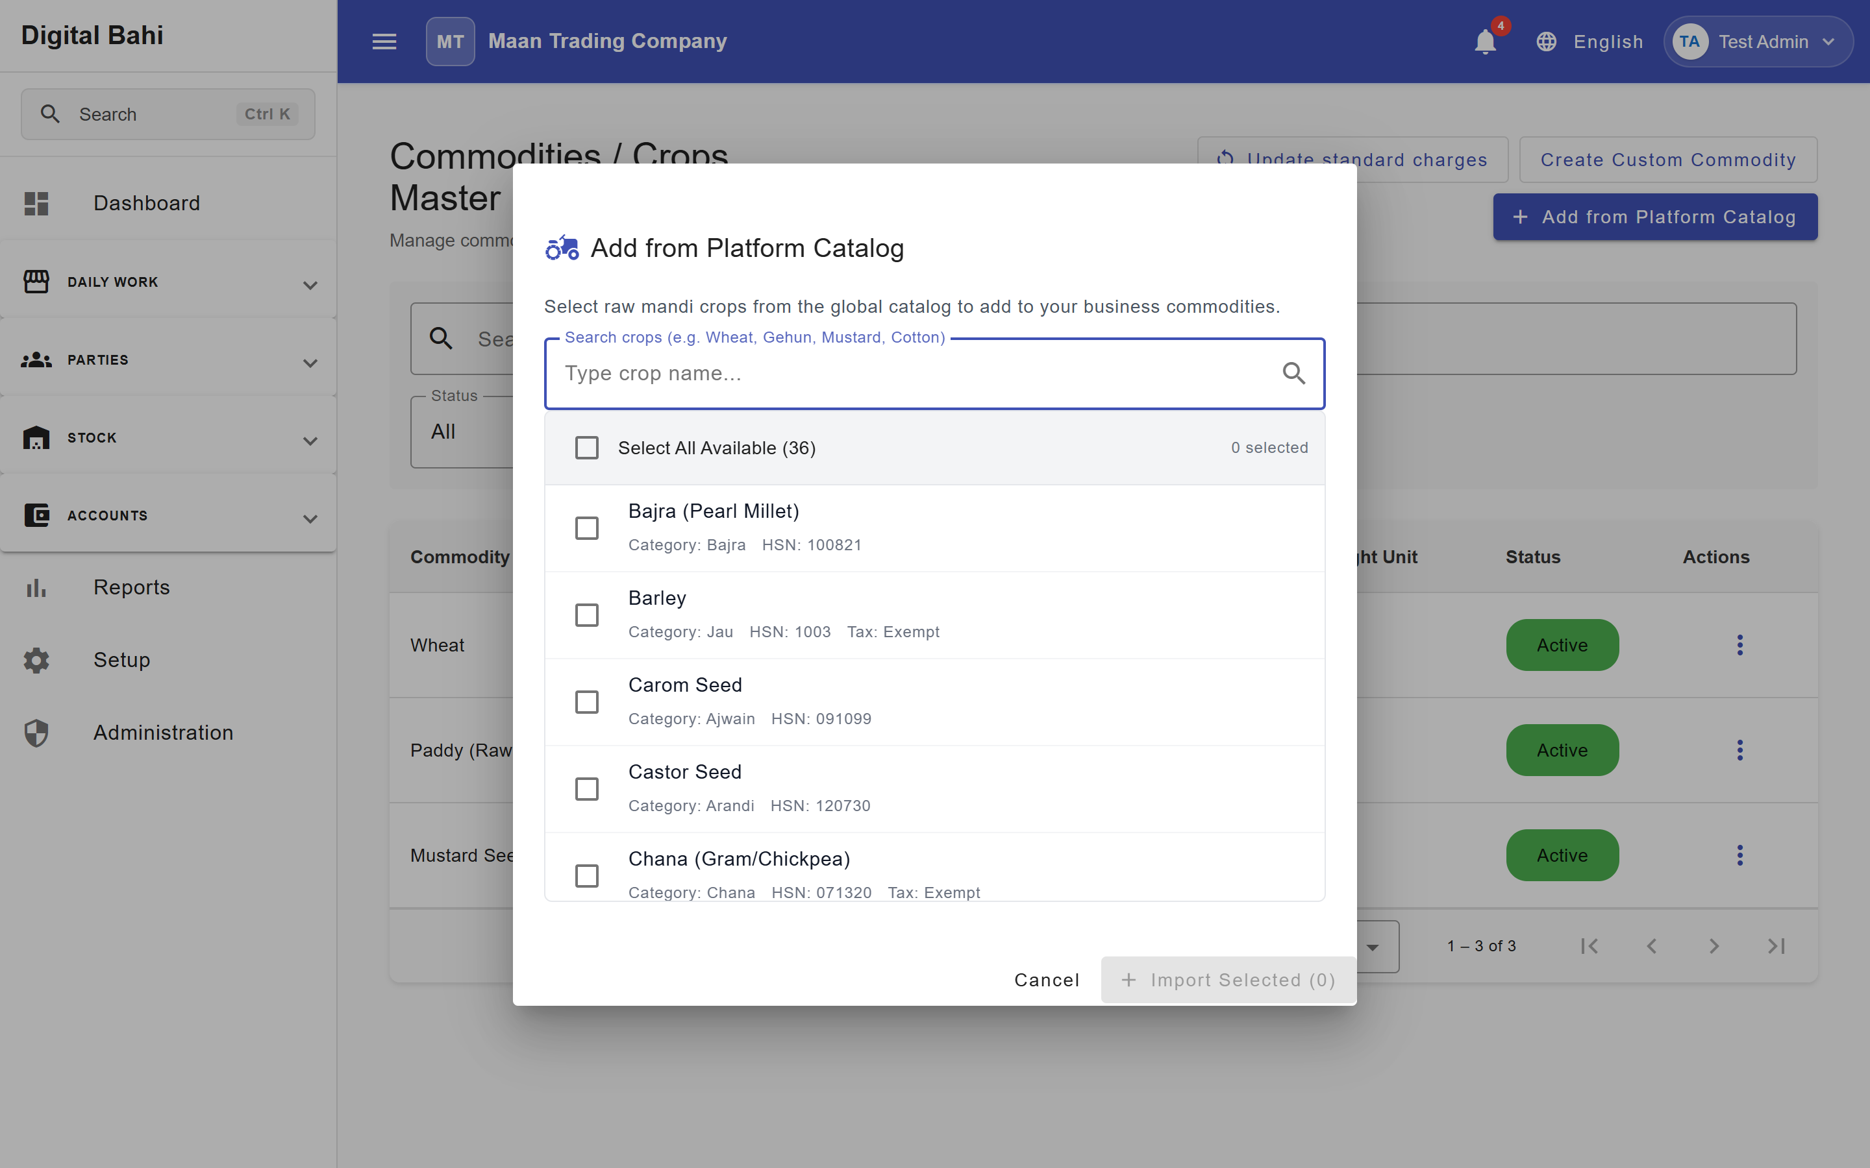Click the TA user avatar

click(1689, 42)
